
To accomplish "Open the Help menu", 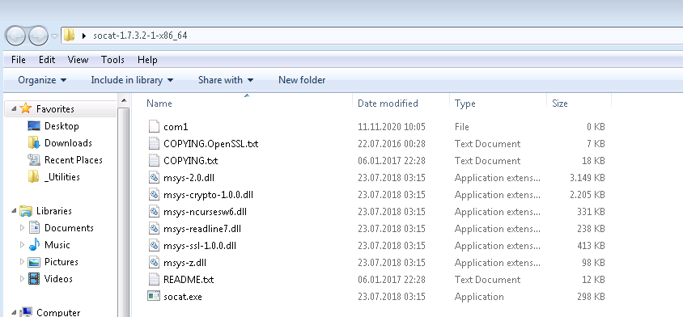I will click(147, 60).
